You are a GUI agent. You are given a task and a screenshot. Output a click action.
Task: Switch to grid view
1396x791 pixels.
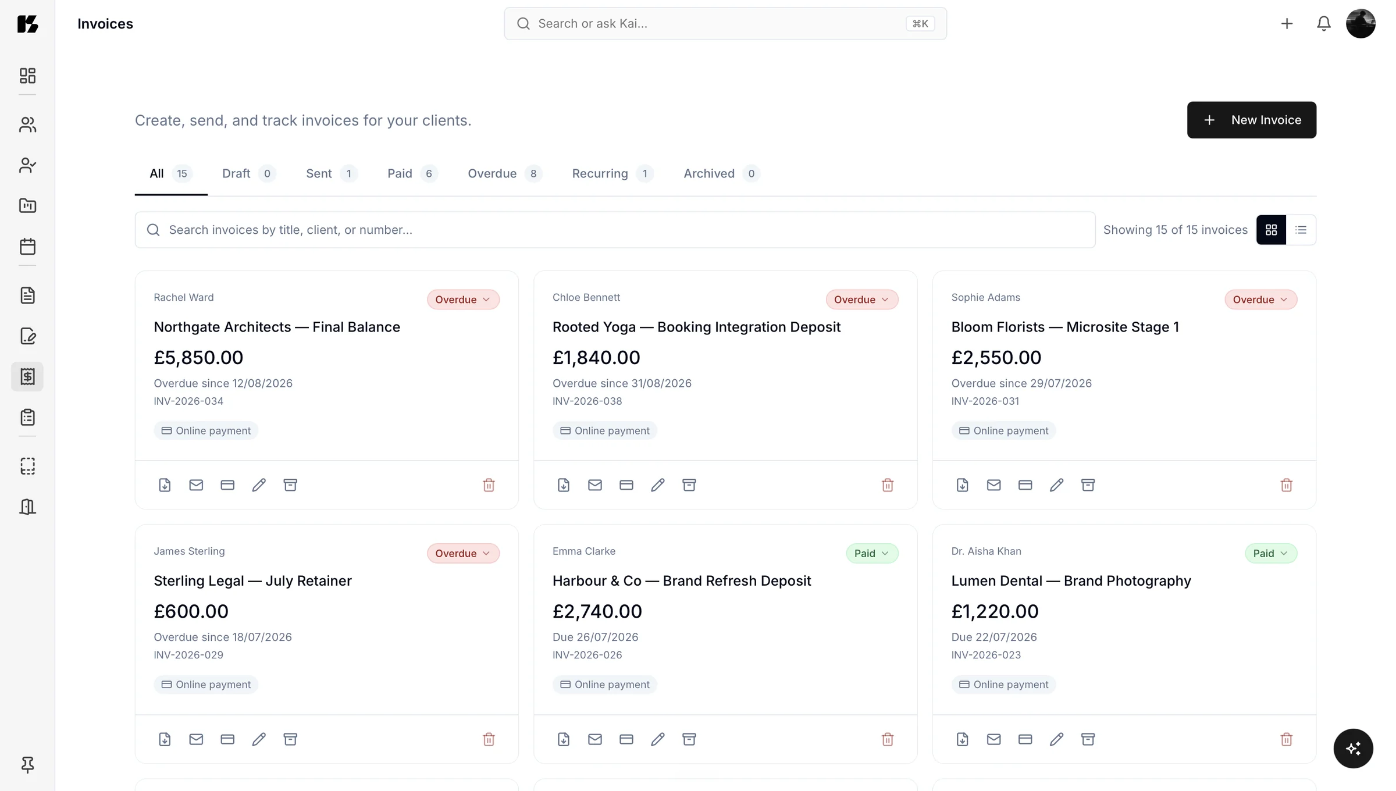(x=1272, y=230)
